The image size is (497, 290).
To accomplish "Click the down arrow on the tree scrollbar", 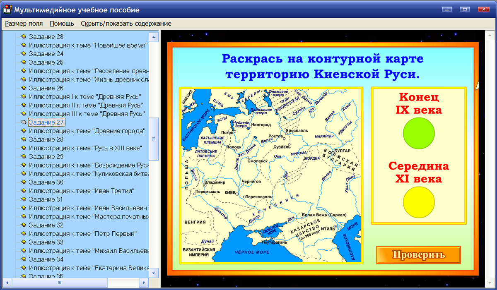I will [154, 273].
